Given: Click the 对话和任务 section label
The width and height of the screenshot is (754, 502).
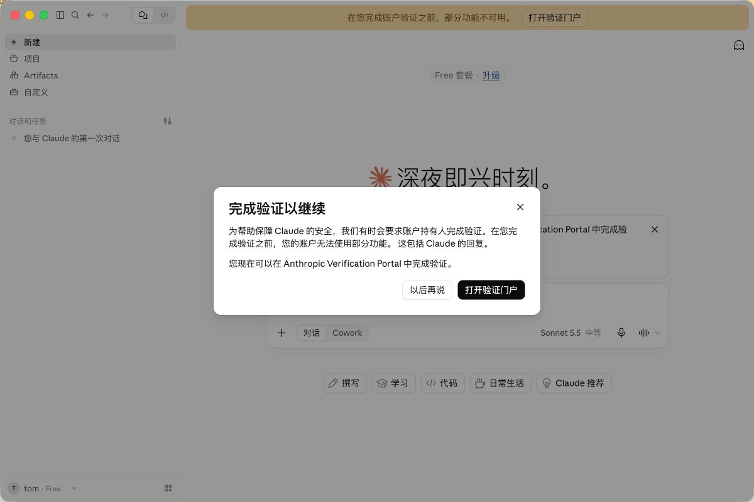Looking at the screenshot, I should click(28, 121).
